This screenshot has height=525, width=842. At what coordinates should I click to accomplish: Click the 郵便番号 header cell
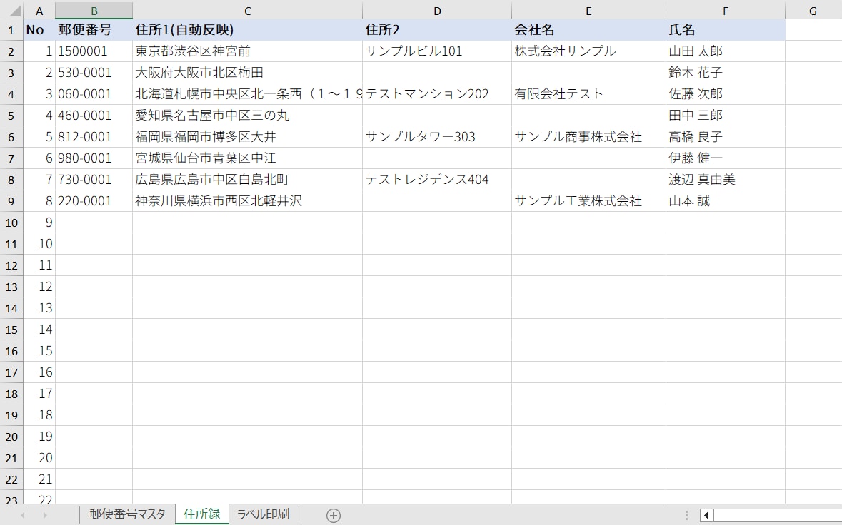point(94,30)
